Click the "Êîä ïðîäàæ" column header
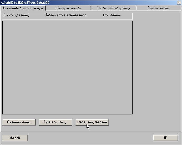The height and width of the screenshot is (145, 182). (112, 15)
